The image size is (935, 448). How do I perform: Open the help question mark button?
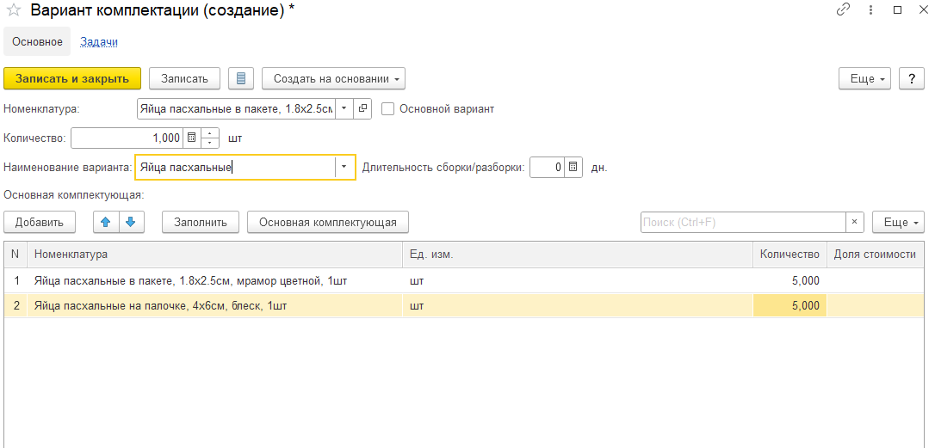[912, 78]
